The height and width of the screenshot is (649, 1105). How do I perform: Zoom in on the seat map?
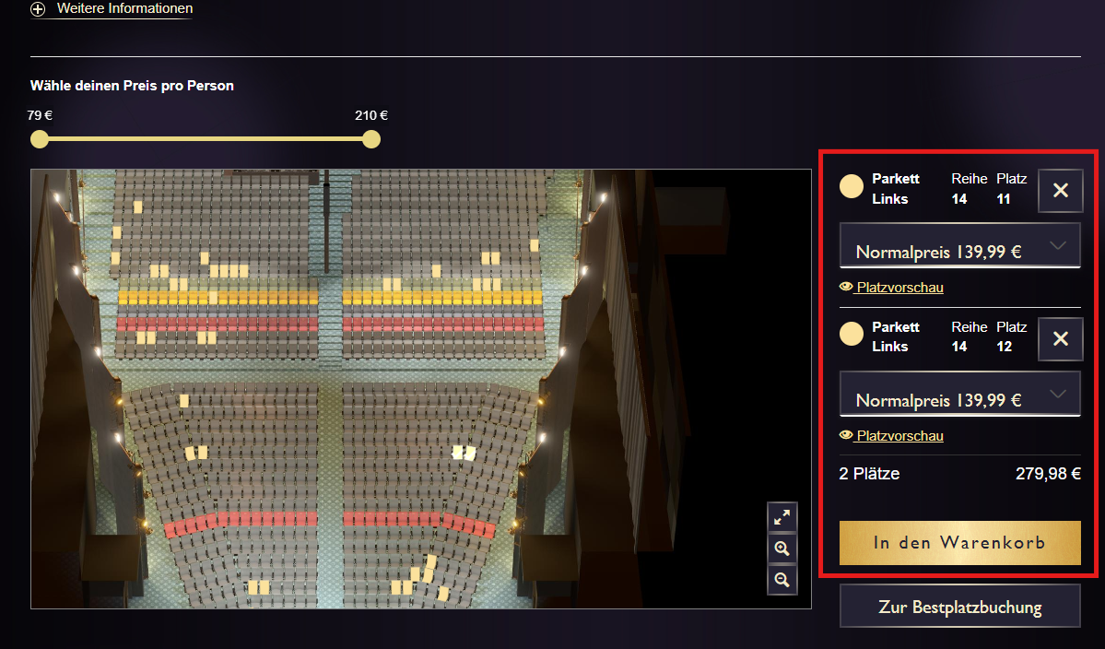pyautogui.click(x=782, y=549)
